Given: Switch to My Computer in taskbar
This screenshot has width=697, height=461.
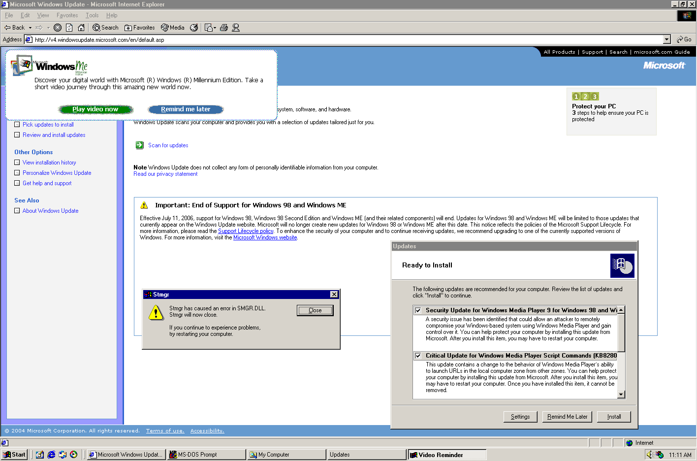Looking at the screenshot, I should (287, 455).
